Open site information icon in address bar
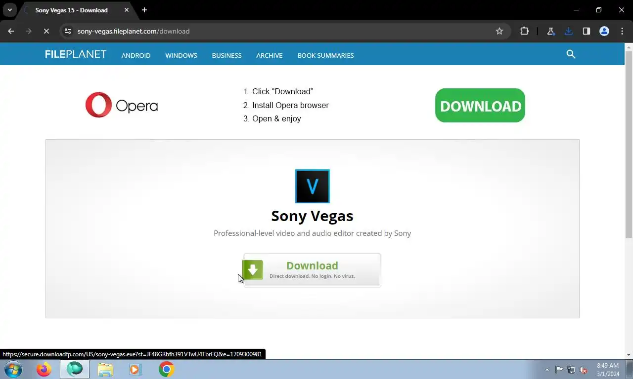 (68, 31)
